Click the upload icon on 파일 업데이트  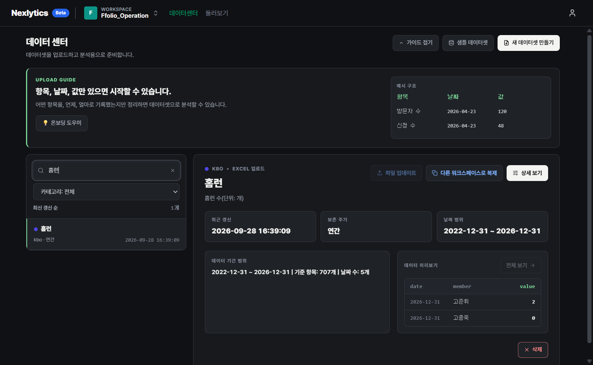pyautogui.click(x=379, y=173)
